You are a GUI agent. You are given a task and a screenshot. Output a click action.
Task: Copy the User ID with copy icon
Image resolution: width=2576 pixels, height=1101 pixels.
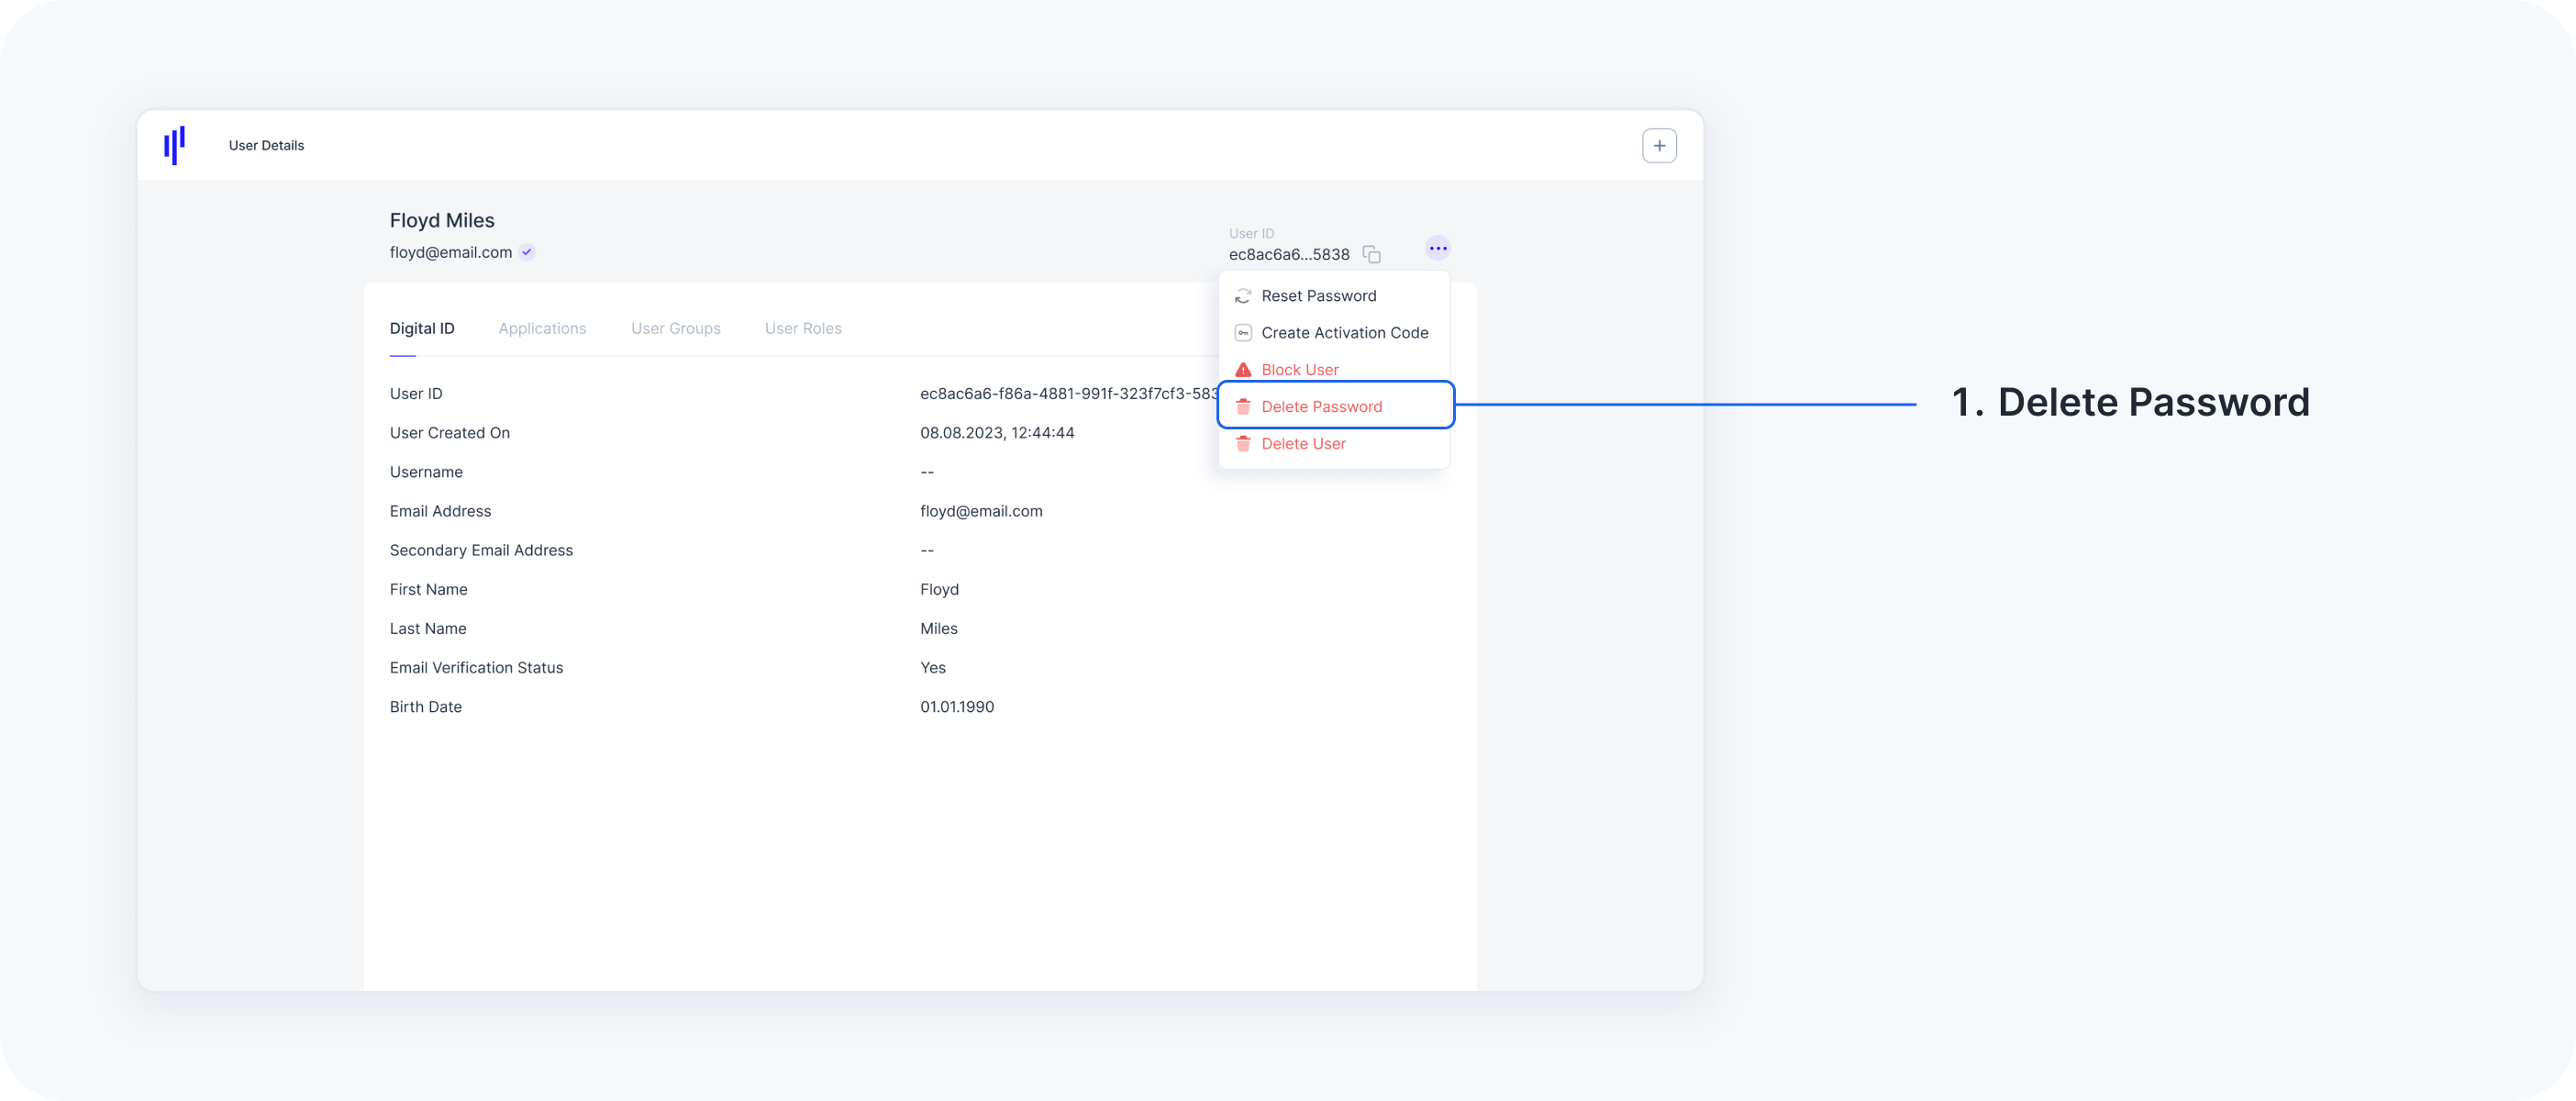point(1372,255)
